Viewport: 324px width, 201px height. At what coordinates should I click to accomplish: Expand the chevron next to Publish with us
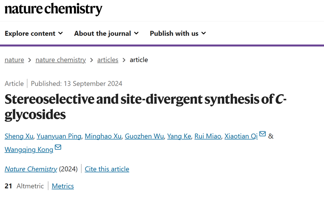pyautogui.click(x=204, y=33)
